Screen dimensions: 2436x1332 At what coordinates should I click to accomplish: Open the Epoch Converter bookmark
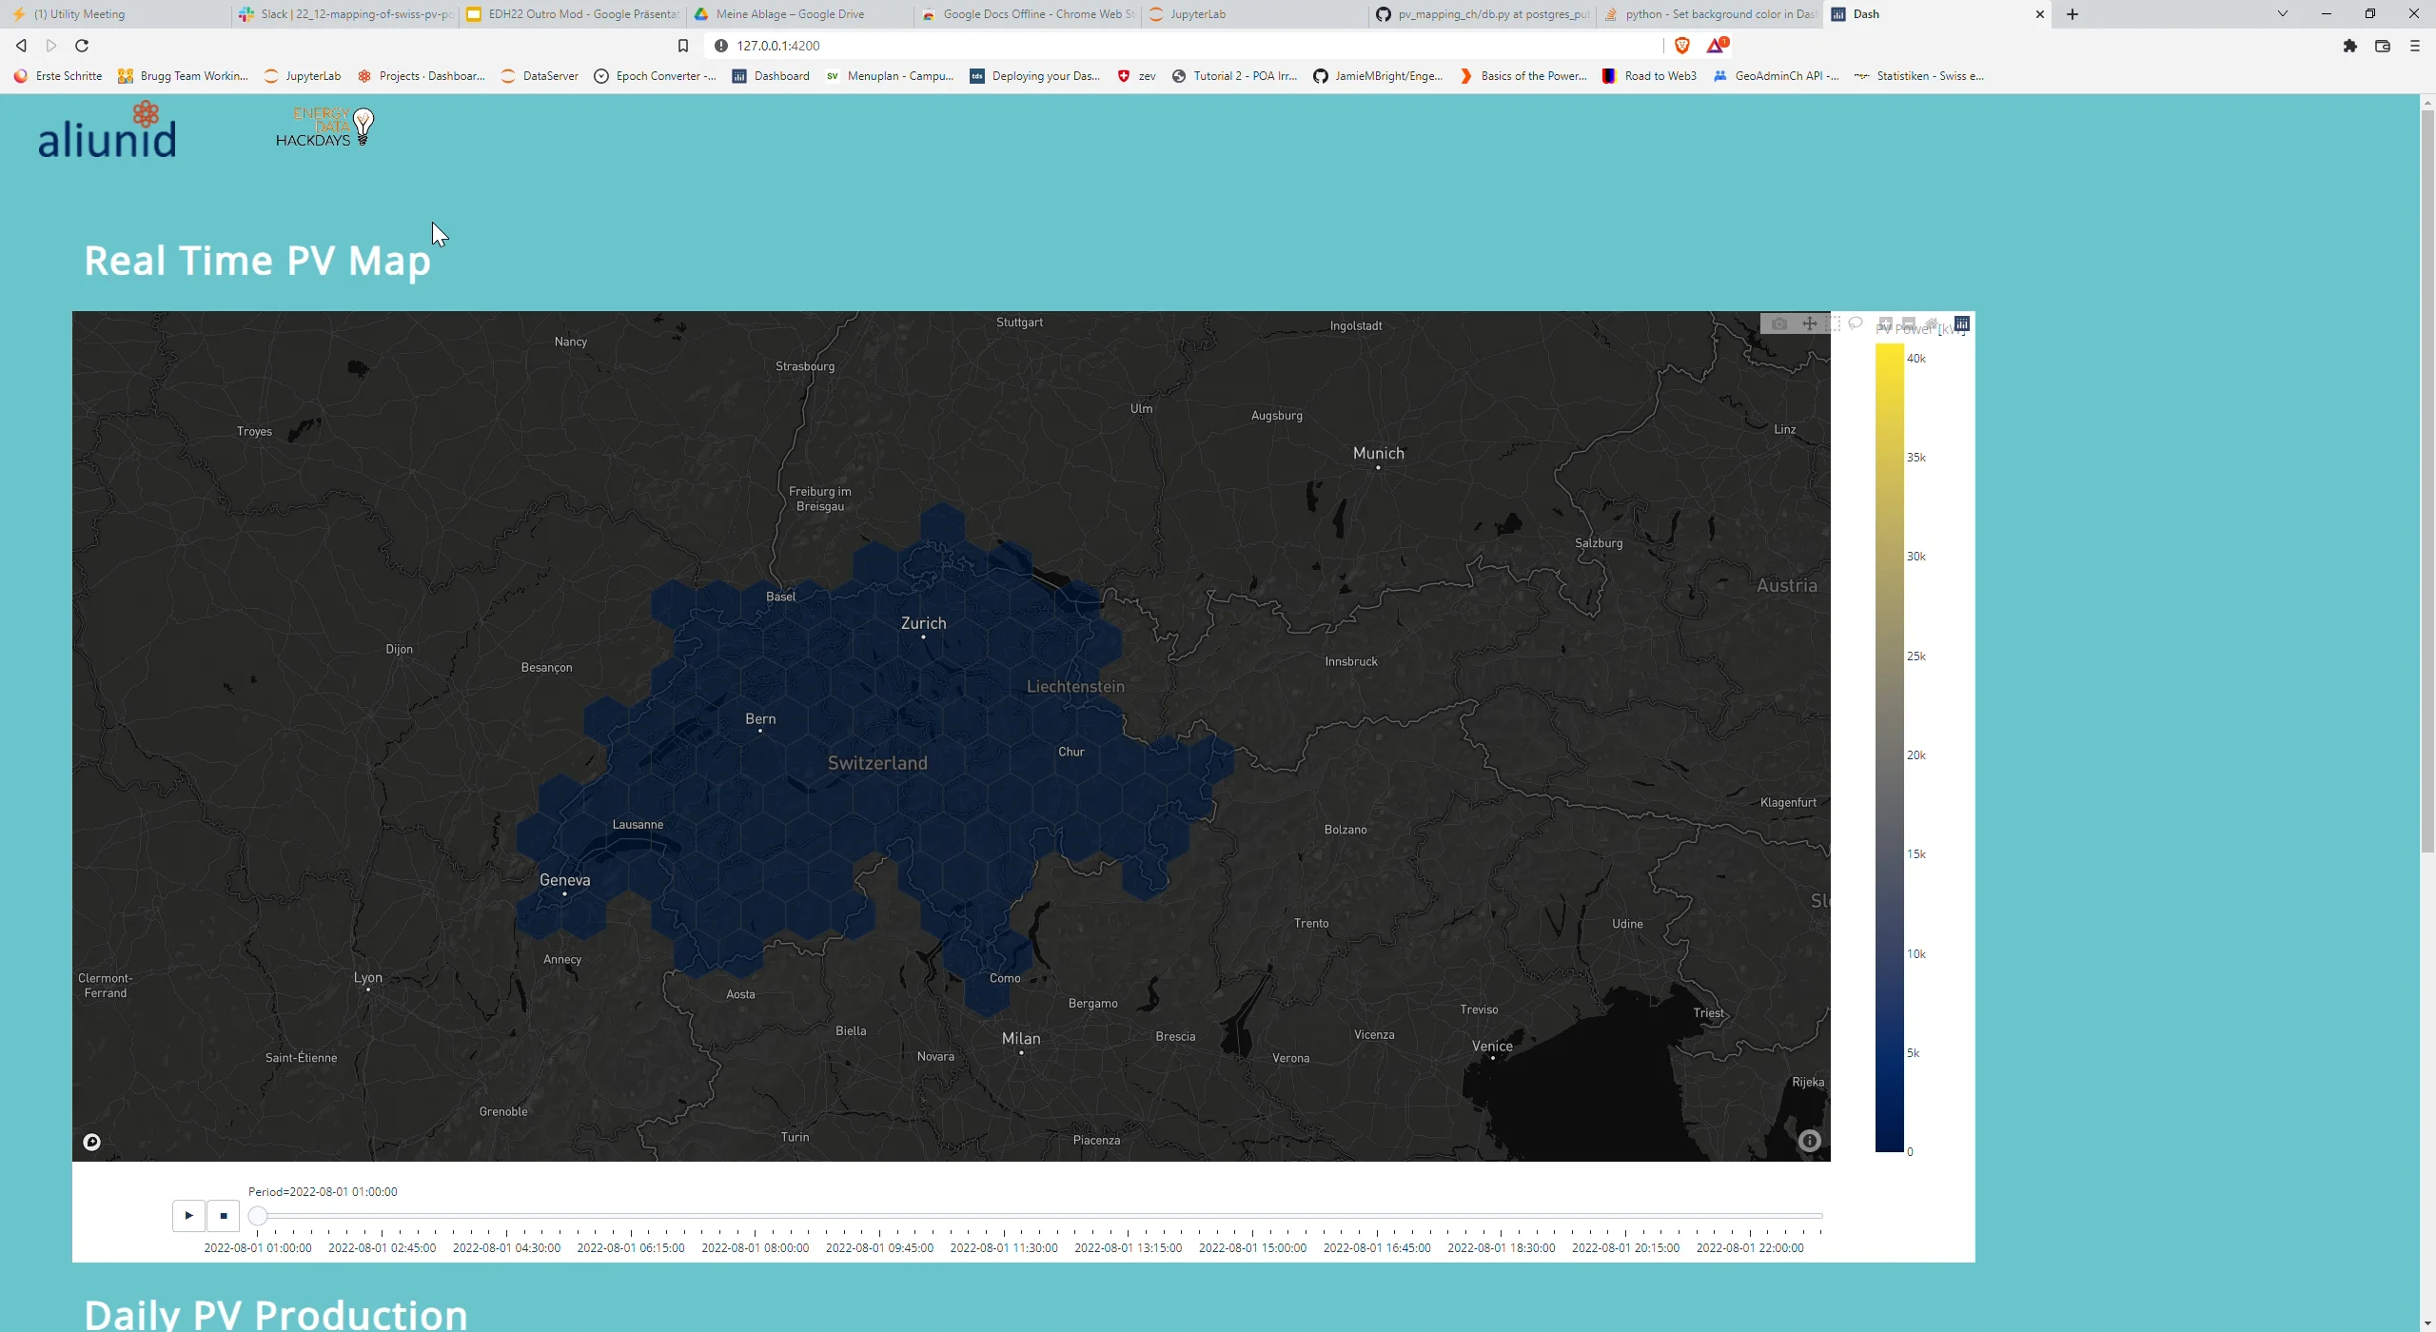coord(655,76)
